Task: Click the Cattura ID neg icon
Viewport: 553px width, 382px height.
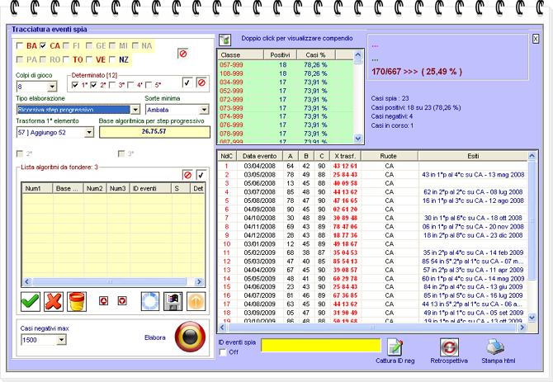Action: tap(395, 347)
